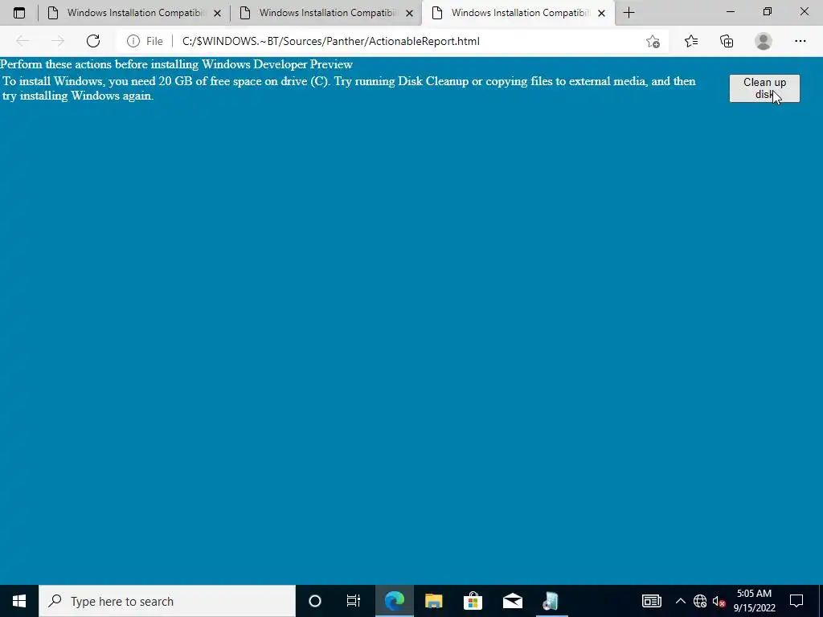Click the disabled forward arrow button

[58, 41]
